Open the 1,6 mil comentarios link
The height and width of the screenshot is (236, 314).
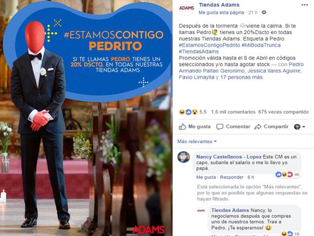233,112
